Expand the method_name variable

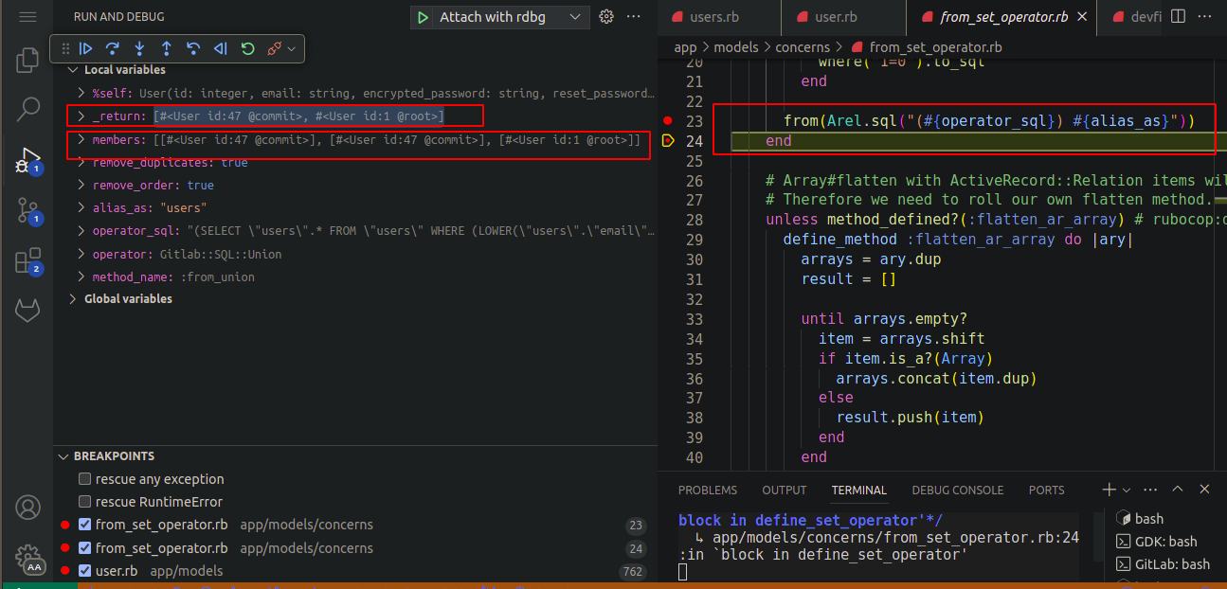click(x=82, y=277)
